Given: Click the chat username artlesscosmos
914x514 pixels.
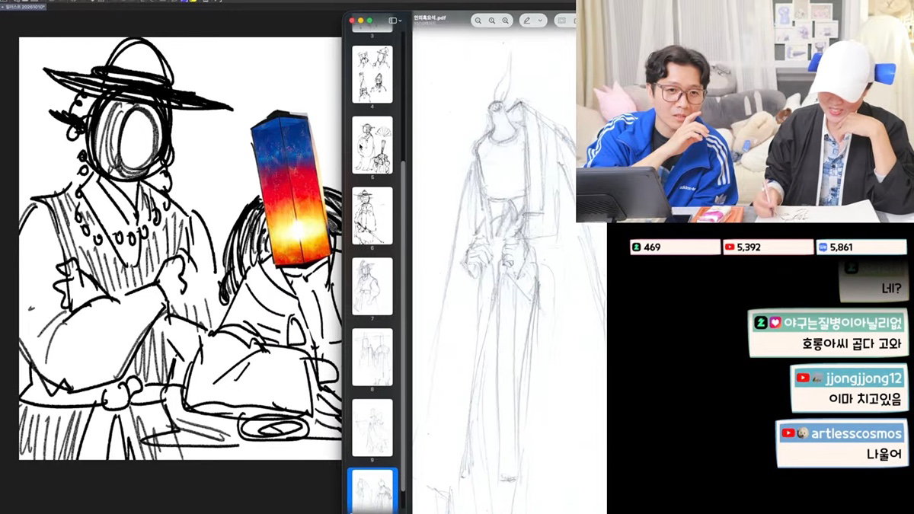Looking at the screenshot, I should pyautogui.click(x=857, y=433).
